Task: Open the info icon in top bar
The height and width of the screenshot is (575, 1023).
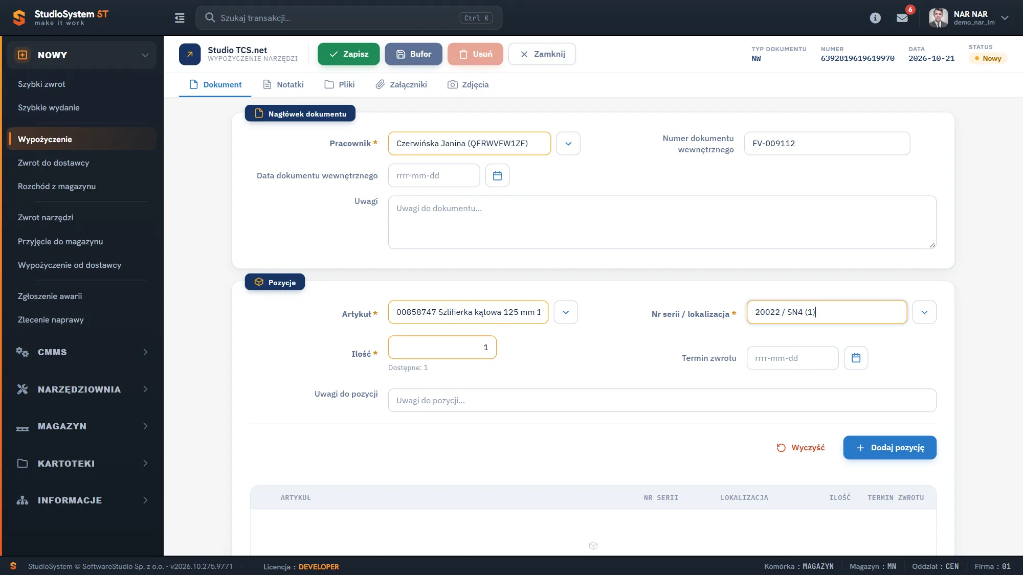Action: (x=875, y=18)
